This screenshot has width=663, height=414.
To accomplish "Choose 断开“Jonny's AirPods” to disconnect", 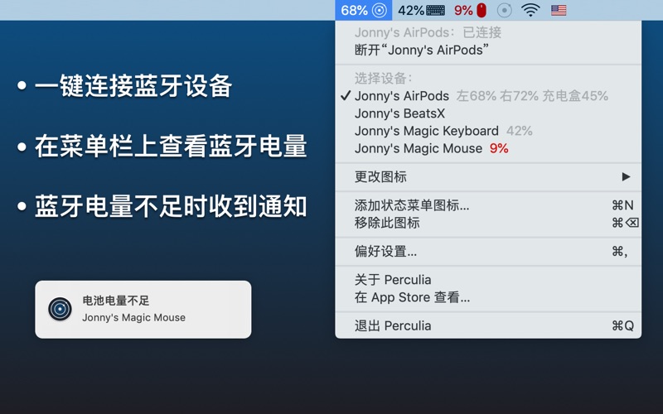I will (x=488, y=50).
